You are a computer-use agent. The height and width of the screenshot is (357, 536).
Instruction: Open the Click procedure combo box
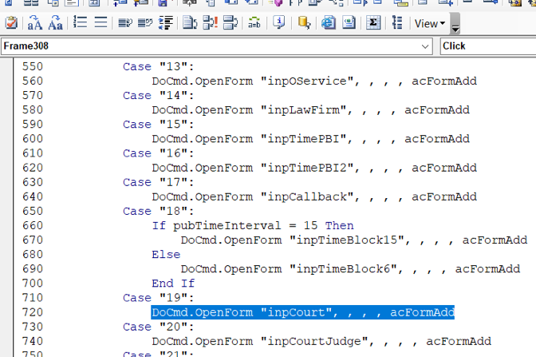point(487,46)
